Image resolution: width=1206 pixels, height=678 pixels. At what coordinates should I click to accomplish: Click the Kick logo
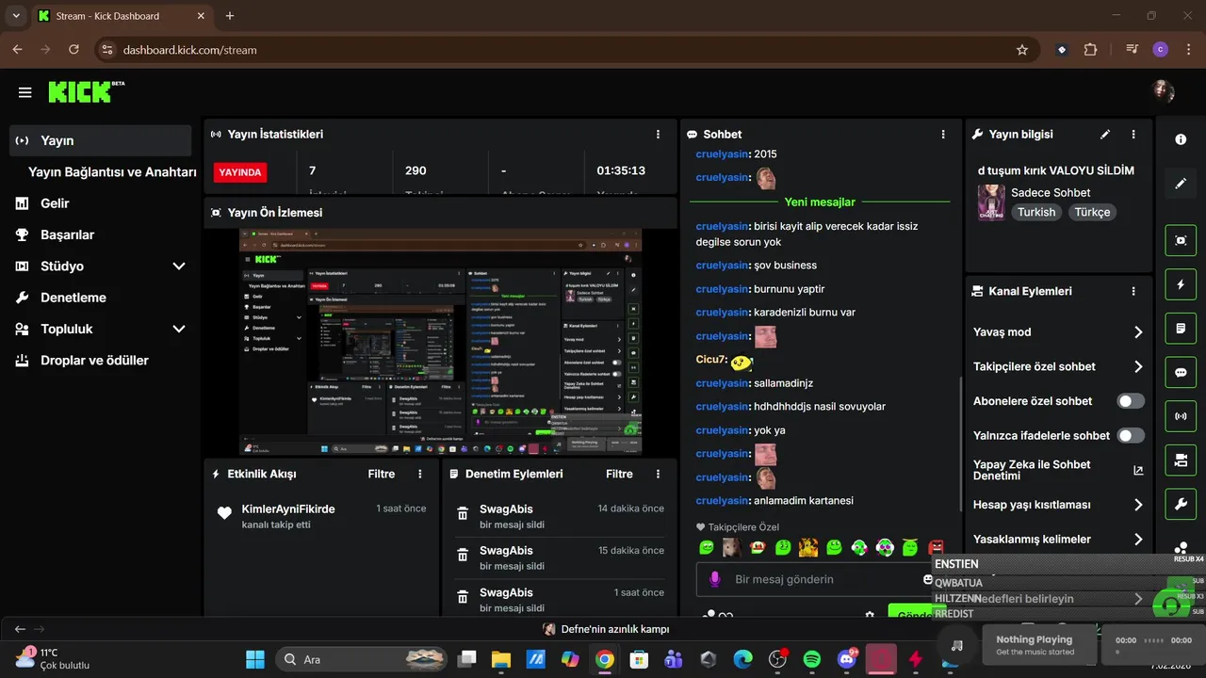(86, 91)
